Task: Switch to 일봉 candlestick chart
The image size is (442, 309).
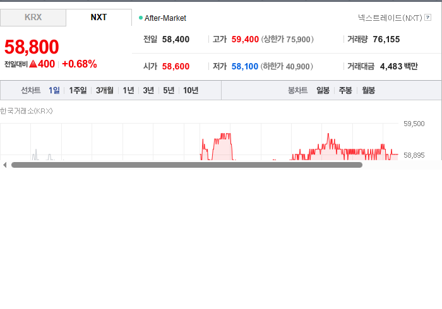Action: (323, 90)
